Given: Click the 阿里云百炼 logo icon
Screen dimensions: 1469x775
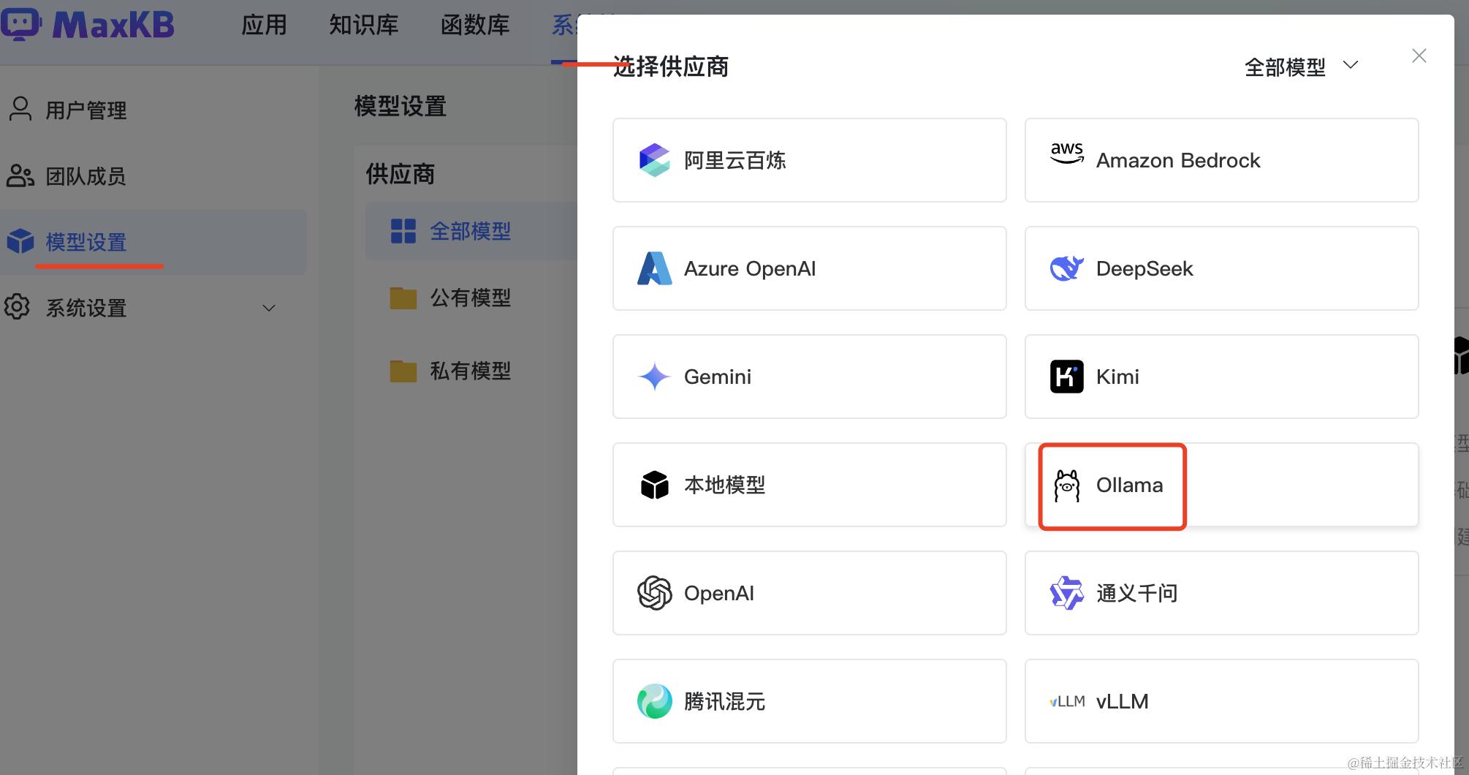Looking at the screenshot, I should (654, 160).
